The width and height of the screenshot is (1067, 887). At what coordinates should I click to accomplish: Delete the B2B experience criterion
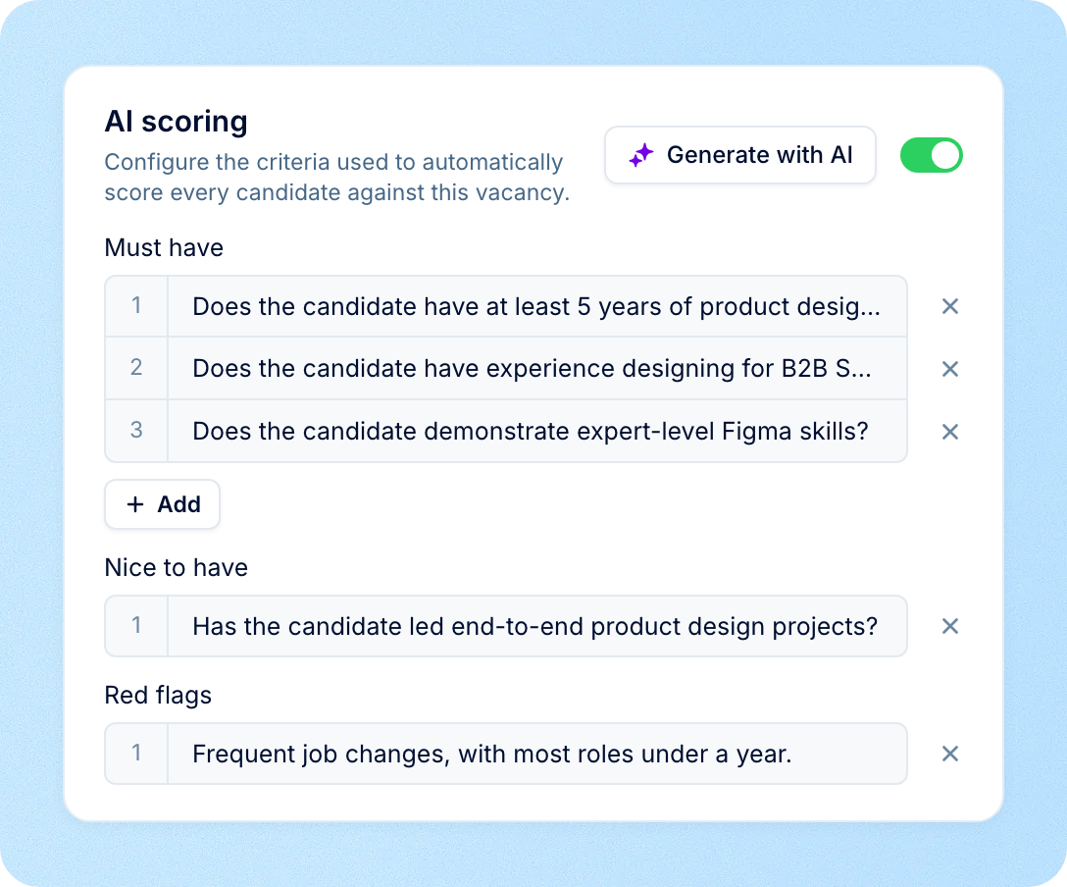950,369
